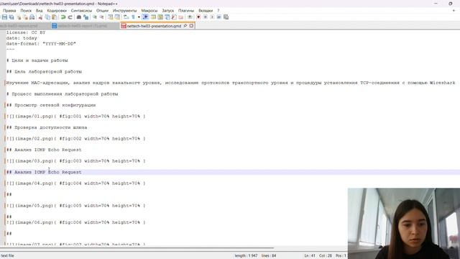Click the Stop macro recording icon
The image size is (460, 259).
206,17
